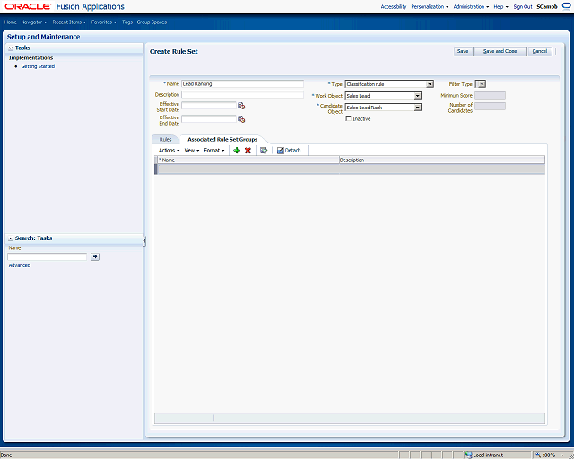Open the Format menu

click(x=214, y=150)
